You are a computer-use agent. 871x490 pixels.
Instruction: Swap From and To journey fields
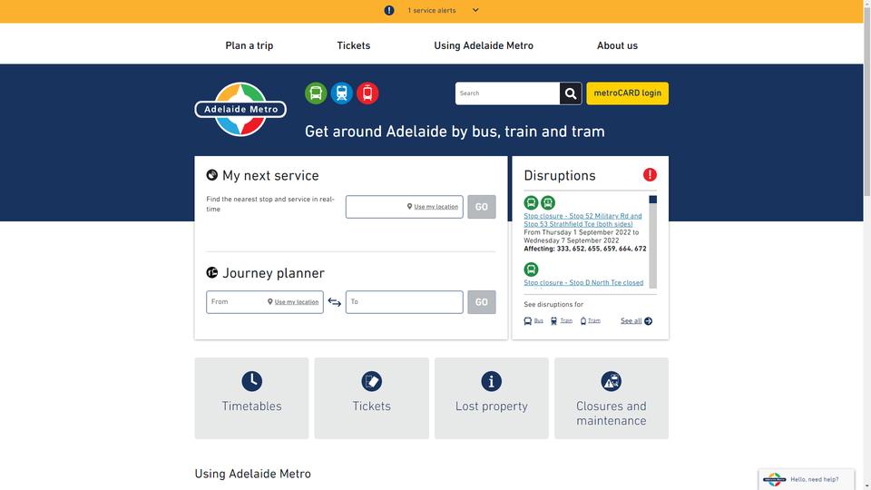coord(335,301)
